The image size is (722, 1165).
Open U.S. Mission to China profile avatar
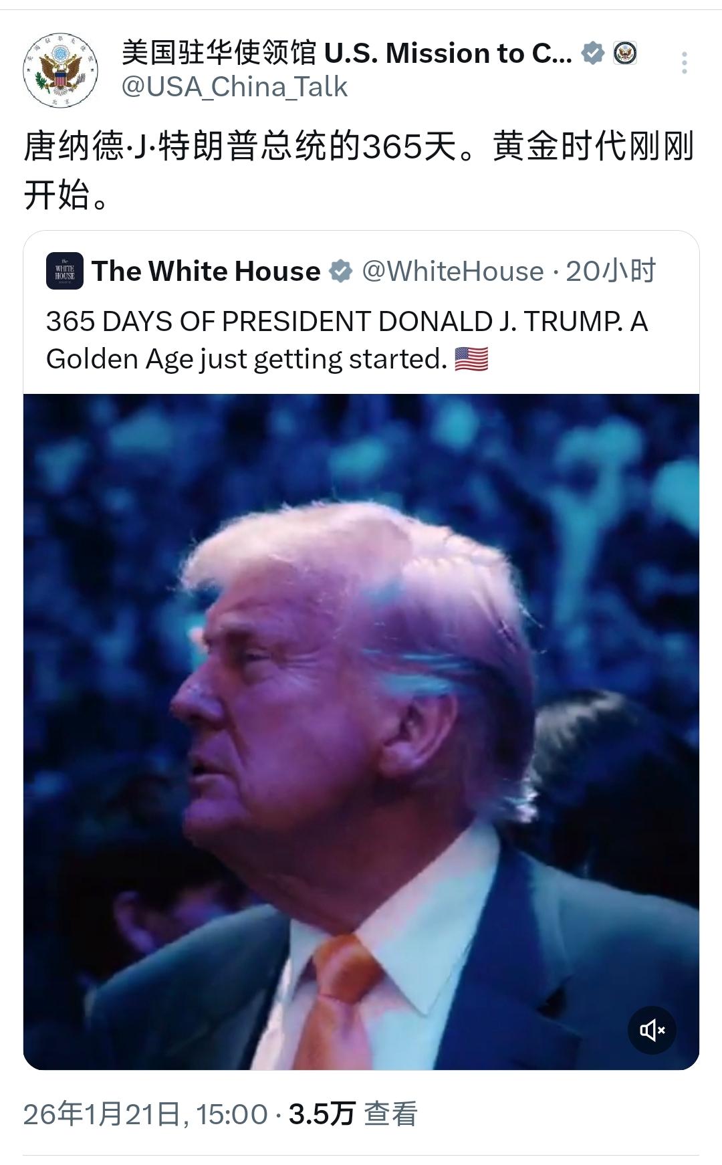pyautogui.click(x=60, y=70)
